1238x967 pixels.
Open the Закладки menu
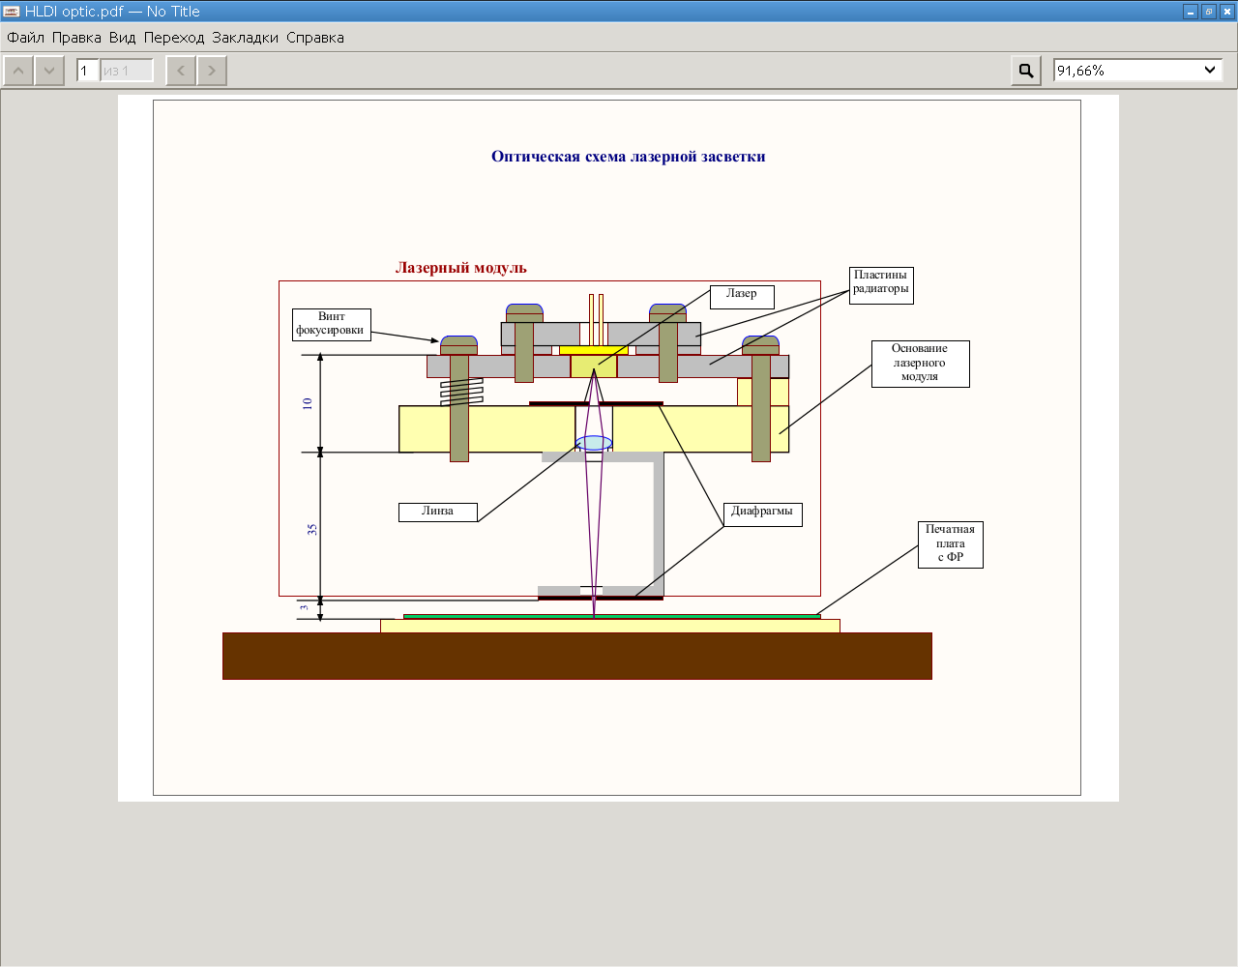(x=246, y=38)
